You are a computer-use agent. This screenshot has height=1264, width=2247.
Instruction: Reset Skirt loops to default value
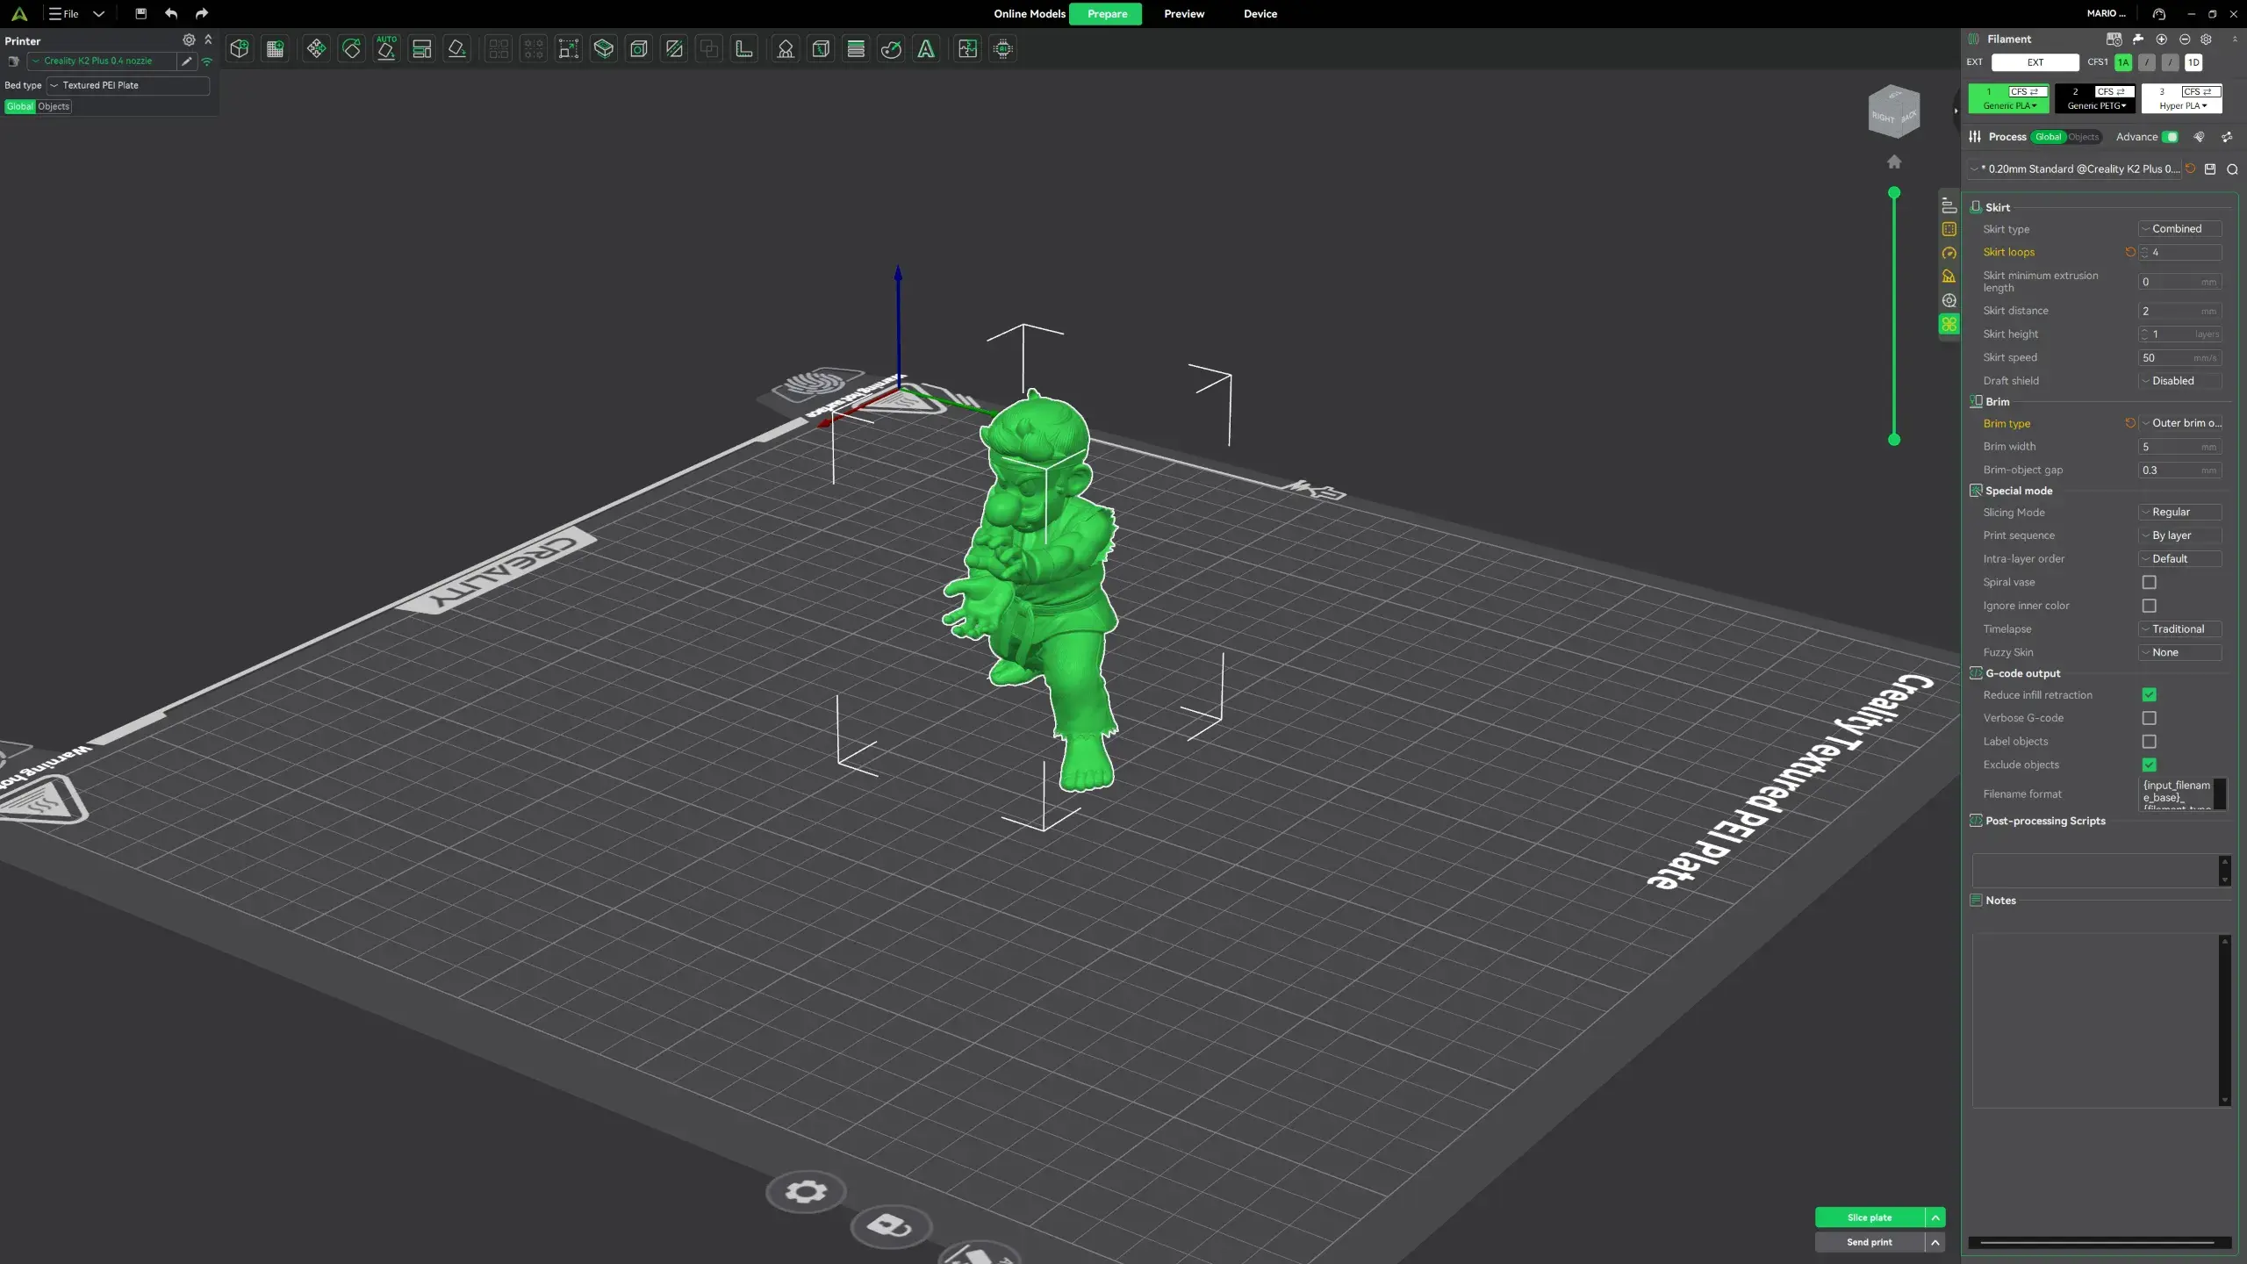(2130, 252)
